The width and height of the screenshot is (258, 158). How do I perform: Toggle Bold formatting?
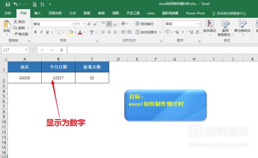click(x=35, y=32)
